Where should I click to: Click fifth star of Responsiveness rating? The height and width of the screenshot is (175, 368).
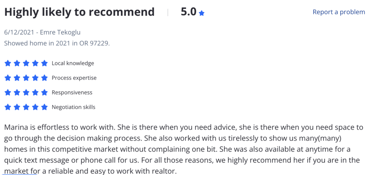pyautogui.click(x=44, y=93)
